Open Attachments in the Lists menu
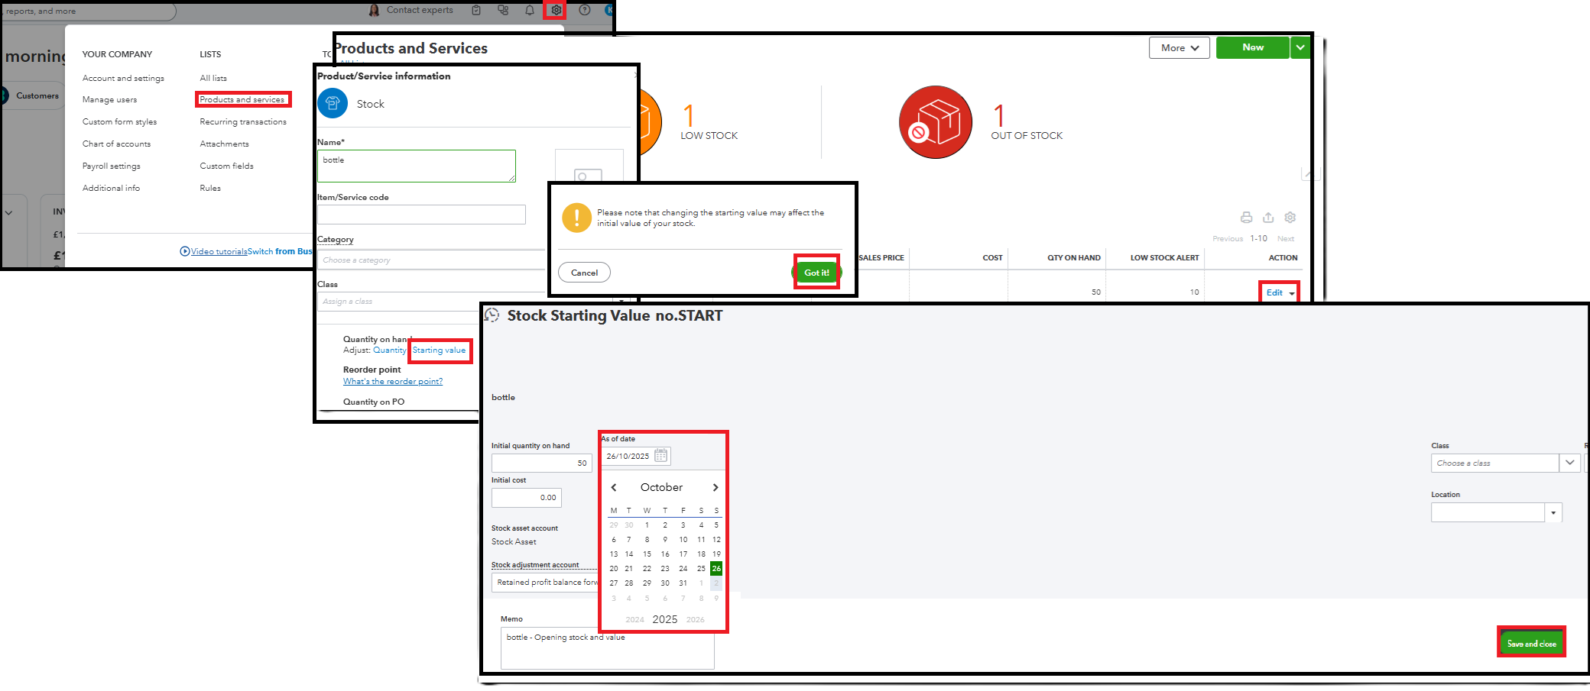Viewport: 1590px width, 691px height. pos(224,144)
